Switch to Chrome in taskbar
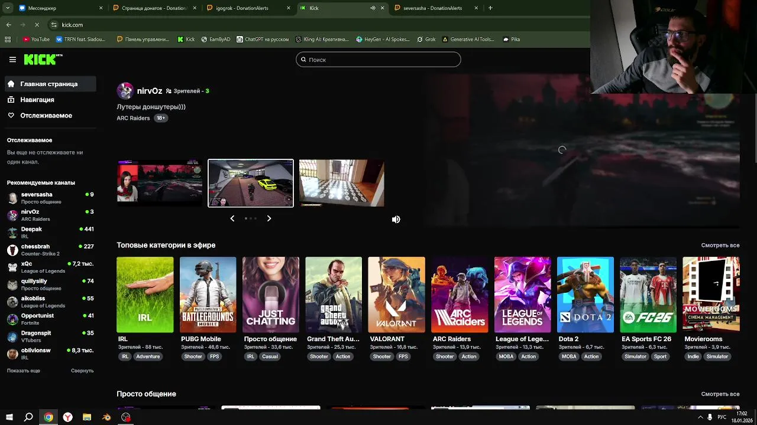 (x=48, y=417)
